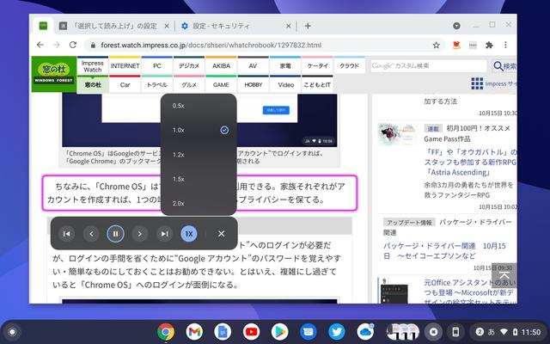Open the Extensions puzzle icon

coord(489,45)
